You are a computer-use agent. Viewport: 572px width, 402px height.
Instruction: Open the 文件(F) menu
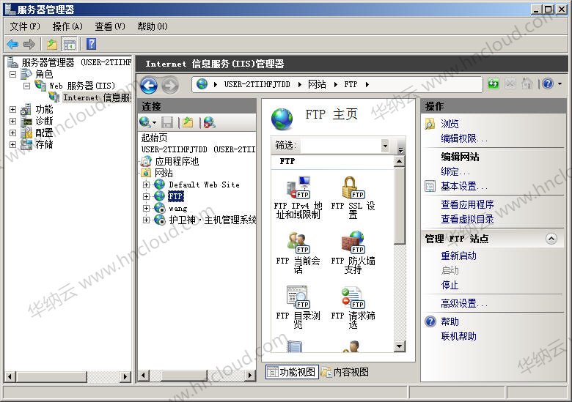pyautogui.click(x=25, y=26)
